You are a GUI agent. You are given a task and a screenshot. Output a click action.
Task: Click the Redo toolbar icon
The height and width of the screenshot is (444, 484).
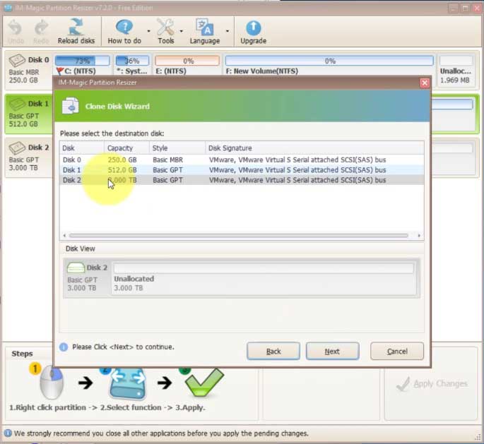click(41, 28)
